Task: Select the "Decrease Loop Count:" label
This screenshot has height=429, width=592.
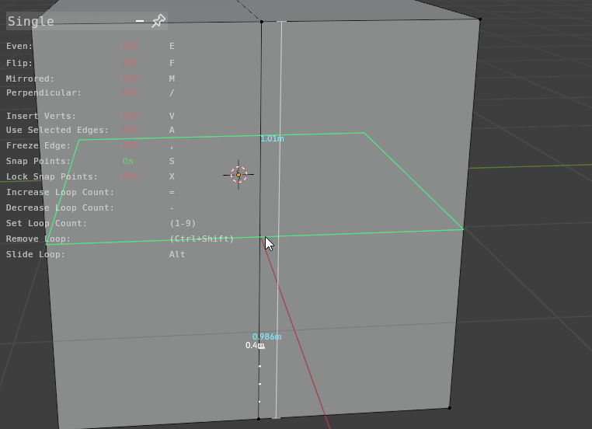Action: pyautogui.click(x=60, y=208)
